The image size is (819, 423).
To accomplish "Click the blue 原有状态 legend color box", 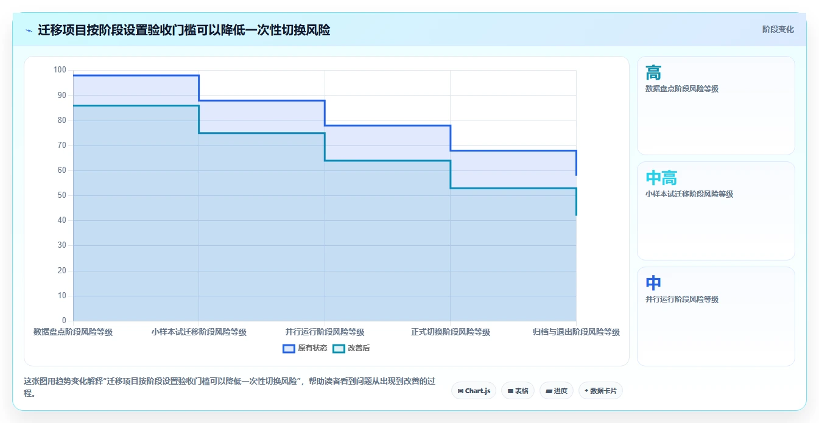I will (x=289, y=348).
